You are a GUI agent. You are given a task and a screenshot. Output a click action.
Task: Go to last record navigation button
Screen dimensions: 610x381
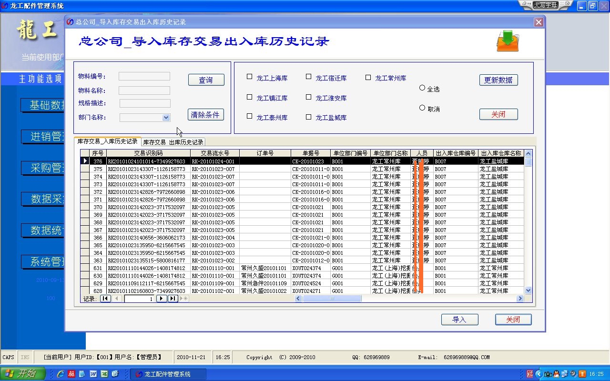pos(173,299)
